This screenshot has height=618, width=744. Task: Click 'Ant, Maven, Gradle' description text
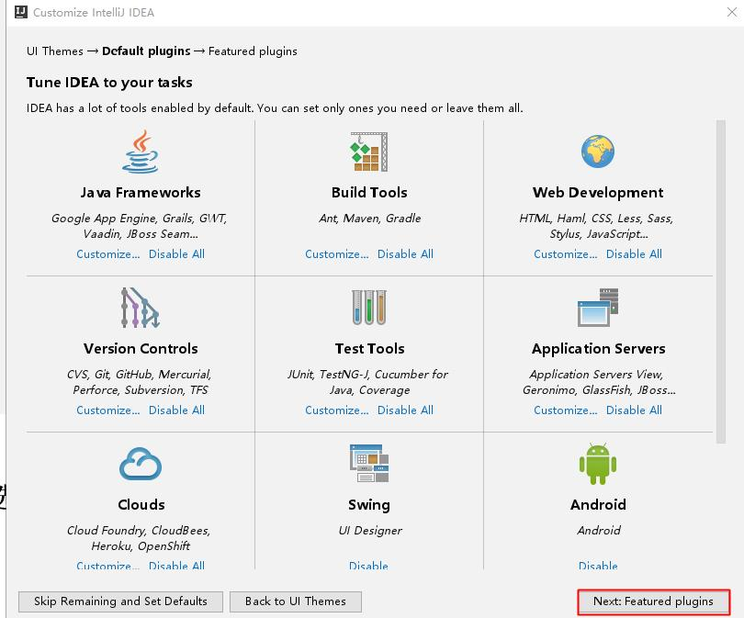pyautogui.click(x=369, y=219)
